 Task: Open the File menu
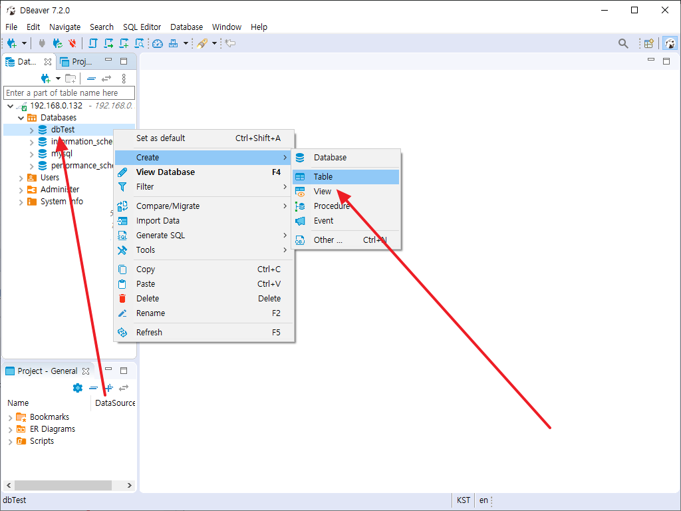[11, 27]
